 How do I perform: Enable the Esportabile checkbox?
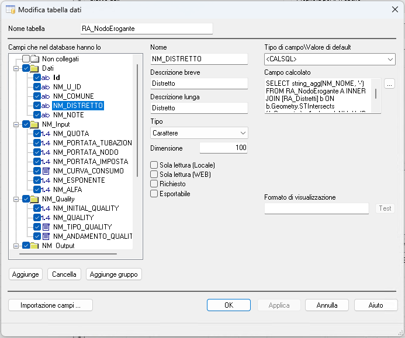pos(154,194)
